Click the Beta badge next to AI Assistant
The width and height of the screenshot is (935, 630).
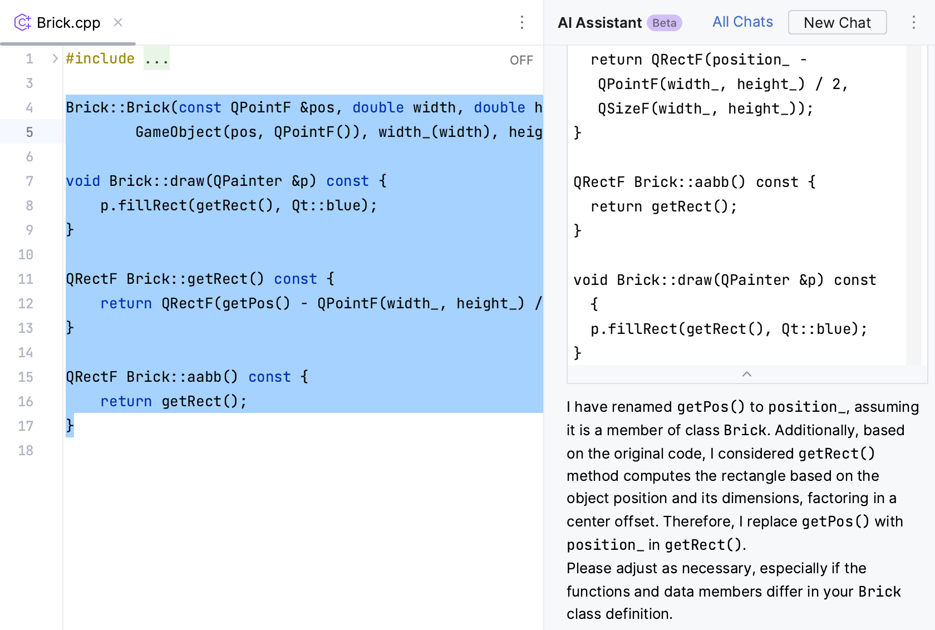pos(664,23)
